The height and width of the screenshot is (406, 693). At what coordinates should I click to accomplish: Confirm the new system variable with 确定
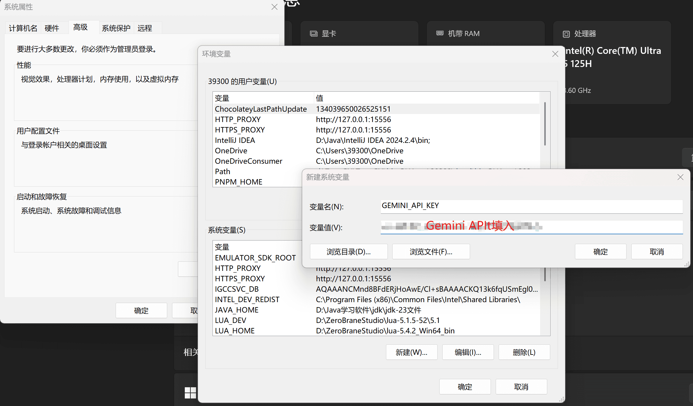[x=600, y=252]
